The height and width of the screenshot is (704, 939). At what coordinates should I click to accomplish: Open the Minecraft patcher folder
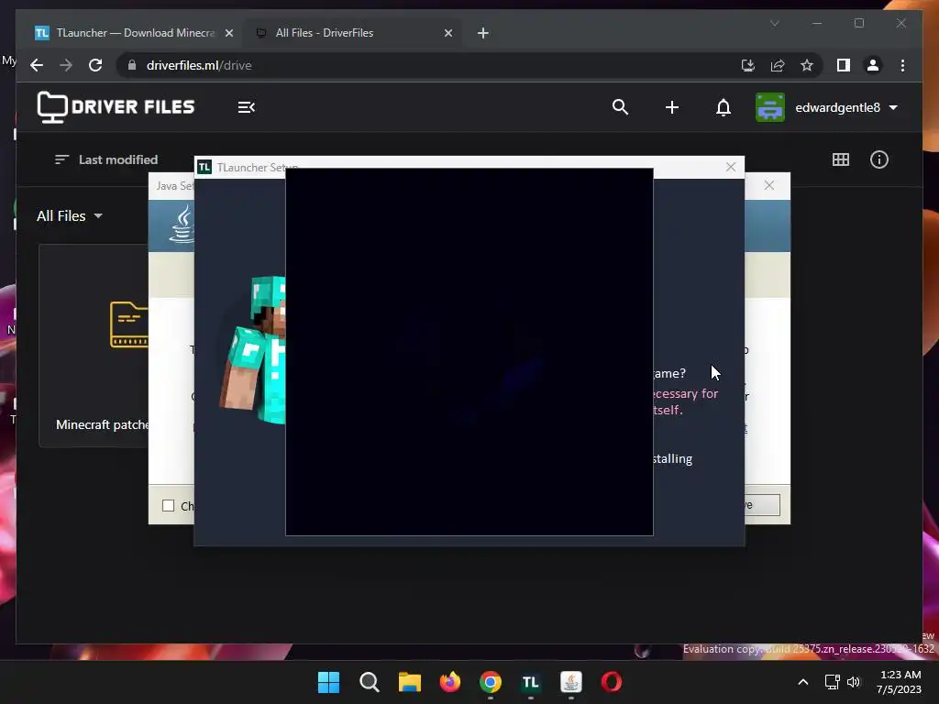coord(94,346)
